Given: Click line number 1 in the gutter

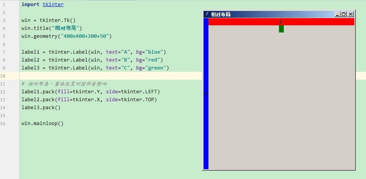Looking at the screenshot, I should pyautogui.click(x=4, y=5).
